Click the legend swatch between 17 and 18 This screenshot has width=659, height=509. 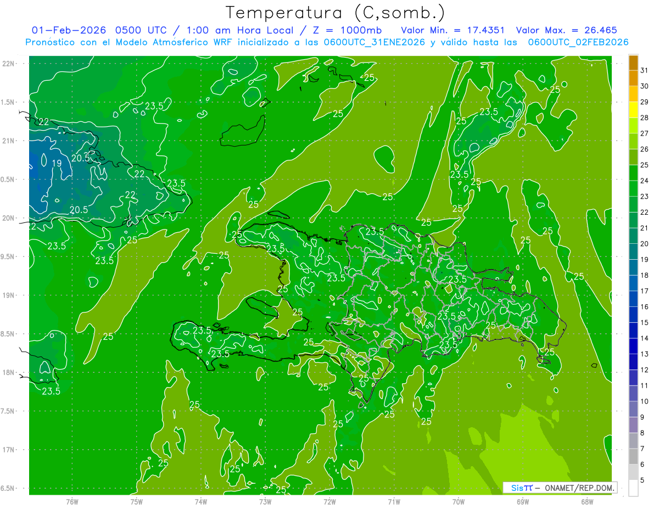(634, 283)
